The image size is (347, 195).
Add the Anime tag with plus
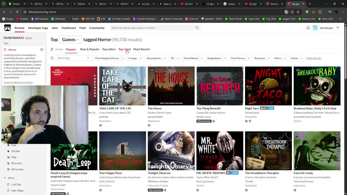(302, 58)
